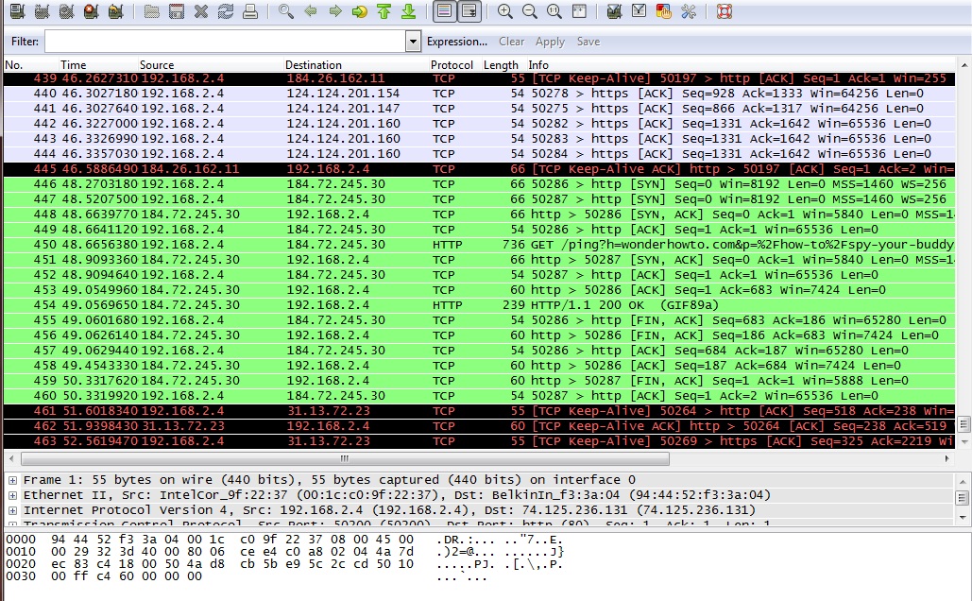Click the help lifebuoy icon
Viewport: 972px width, 601px height.
point(724,11)
